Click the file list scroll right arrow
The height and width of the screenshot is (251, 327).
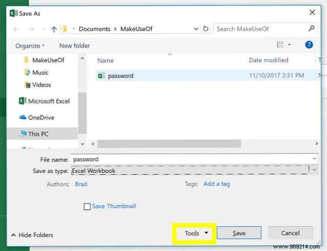pyautogui.click(x=316, y=143)
